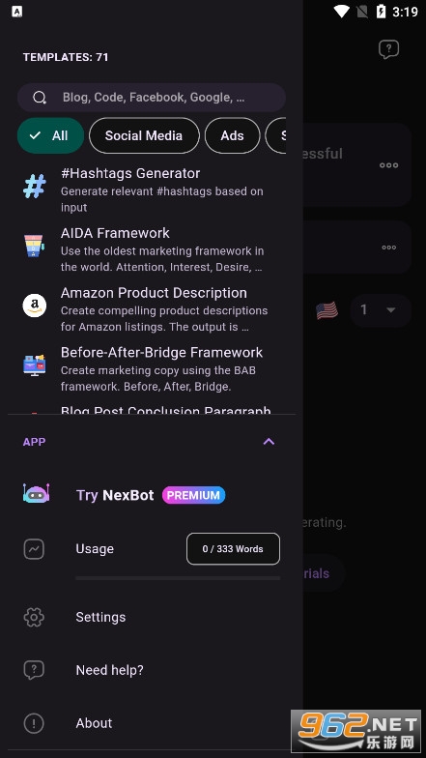Open the quantity dropdown showing 1
This screenshot has height=758, width=426.
(x=381, y=309)
